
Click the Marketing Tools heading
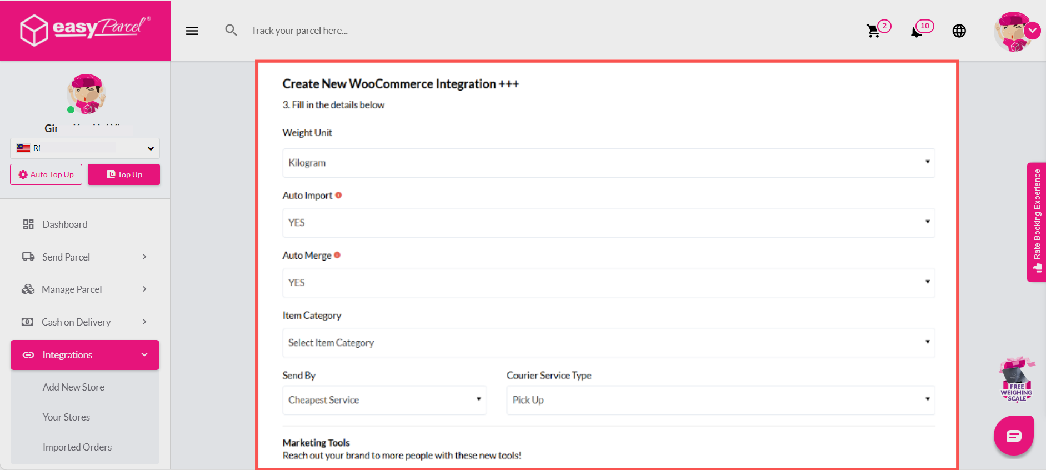point(316,443)
